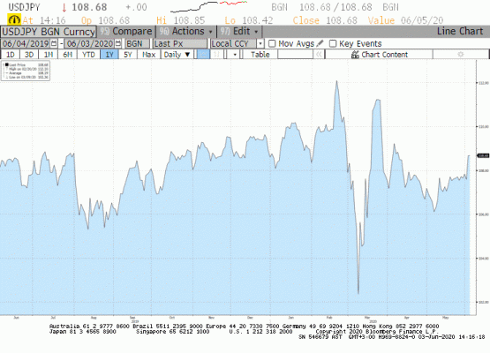Click the greyed bar chart icon next to line icon

(217, 55)
